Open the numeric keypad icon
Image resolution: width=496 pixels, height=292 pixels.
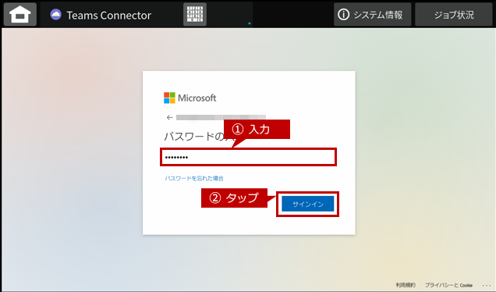195,14
